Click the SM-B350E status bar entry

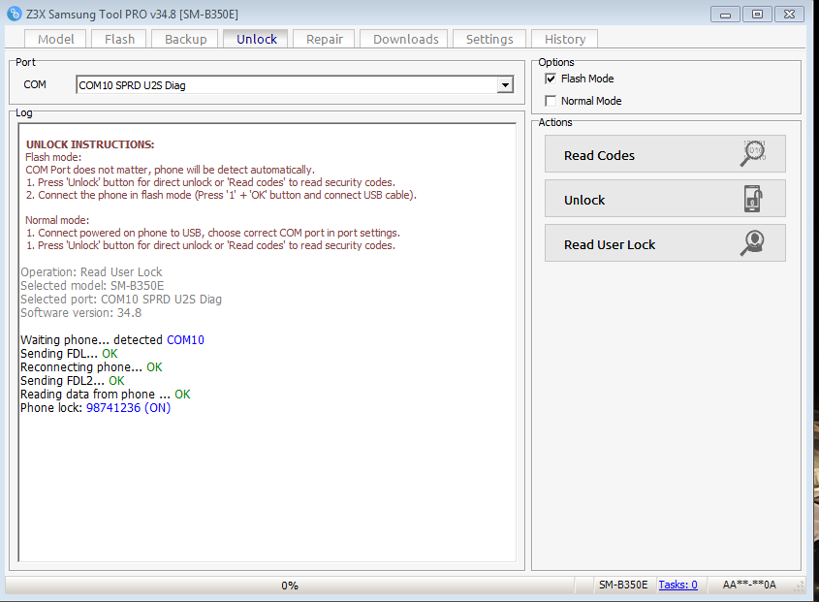coord(623,585)
